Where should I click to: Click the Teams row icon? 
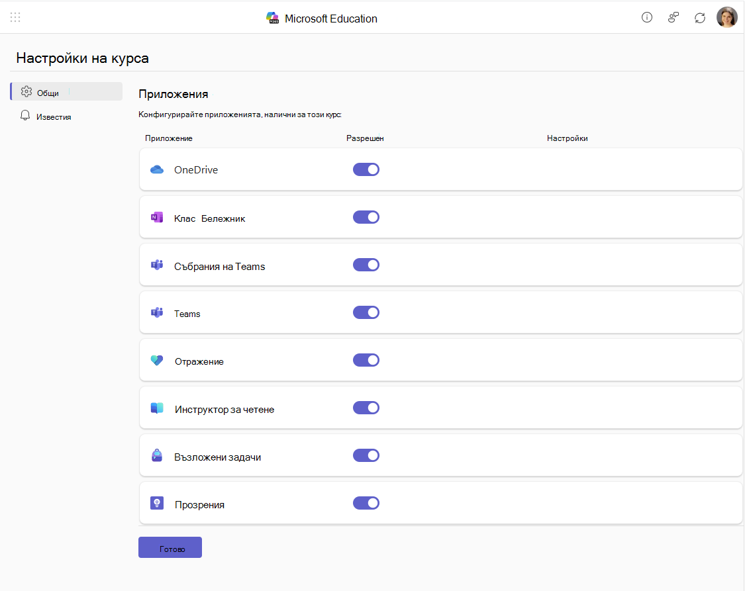point(157,312)
